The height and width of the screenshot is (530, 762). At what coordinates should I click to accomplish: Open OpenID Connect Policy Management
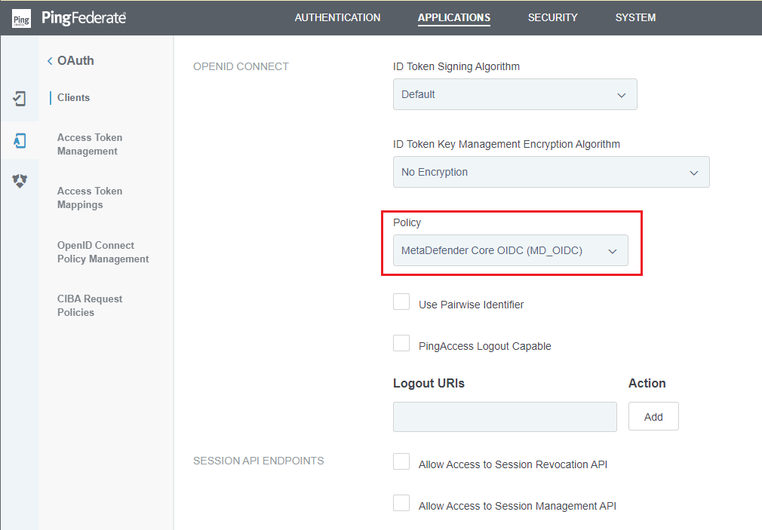point(103,252)
